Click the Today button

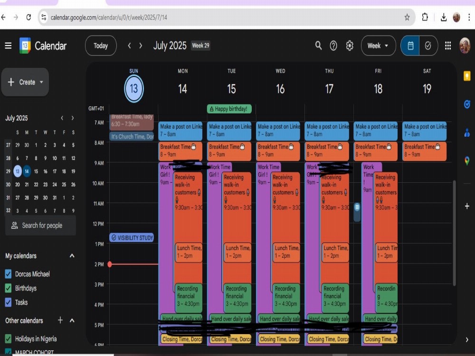[x=101, y=46]
